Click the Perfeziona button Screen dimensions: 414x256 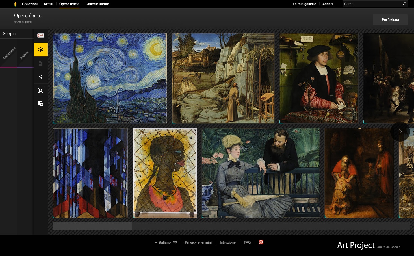coord(390,19)
